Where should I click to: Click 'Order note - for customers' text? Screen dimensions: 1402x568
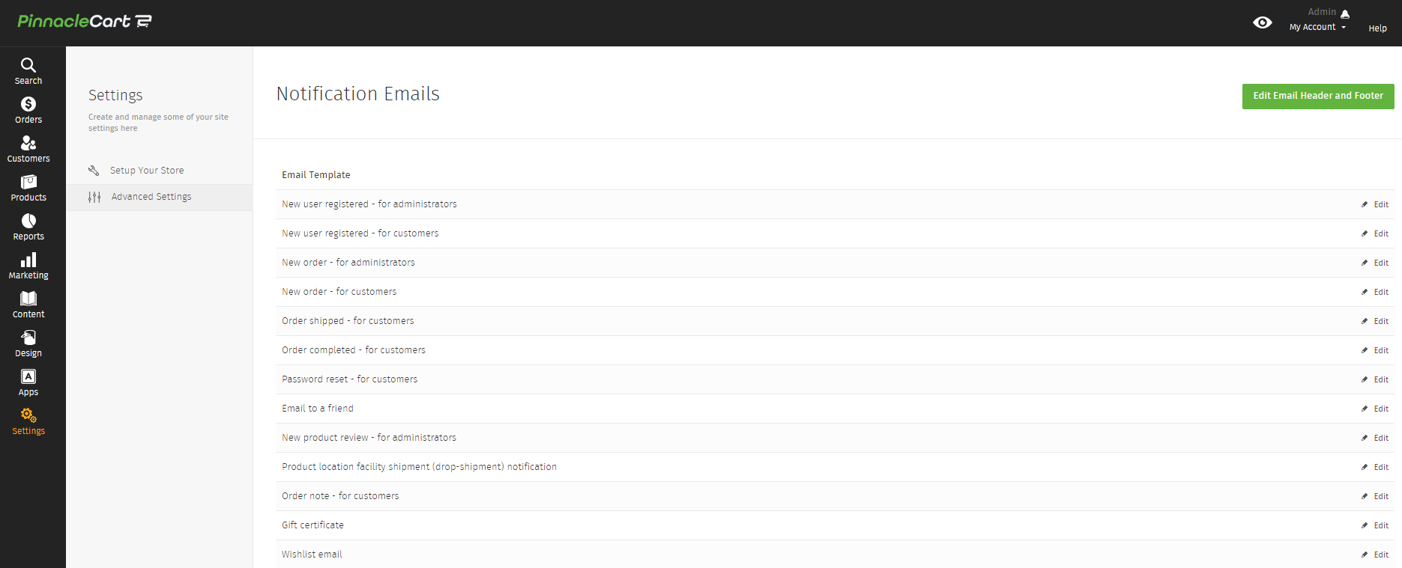pyautogui.click(x=340, y=496)
